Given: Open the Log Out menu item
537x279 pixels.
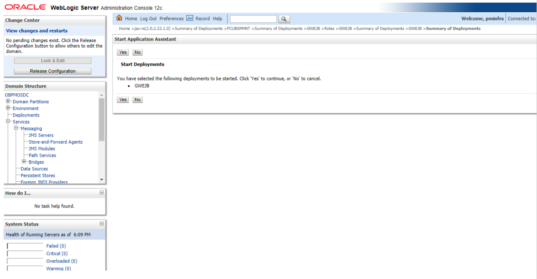Looking at the screenshot, I should 149,19.
